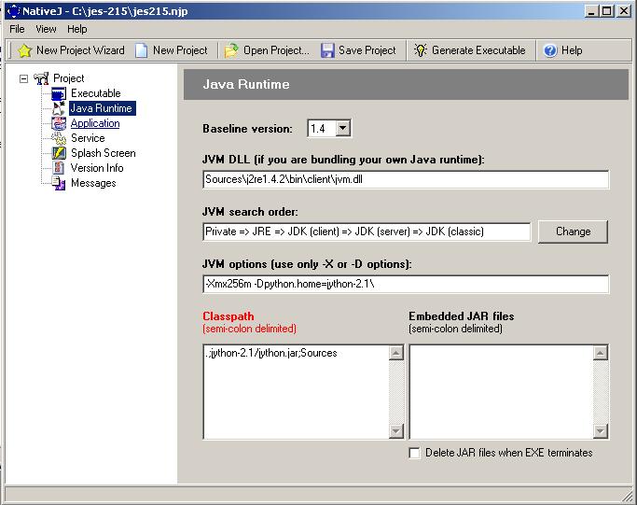
Task: Click inside Embedded JAR files text area
Action: tap(501, 392)
